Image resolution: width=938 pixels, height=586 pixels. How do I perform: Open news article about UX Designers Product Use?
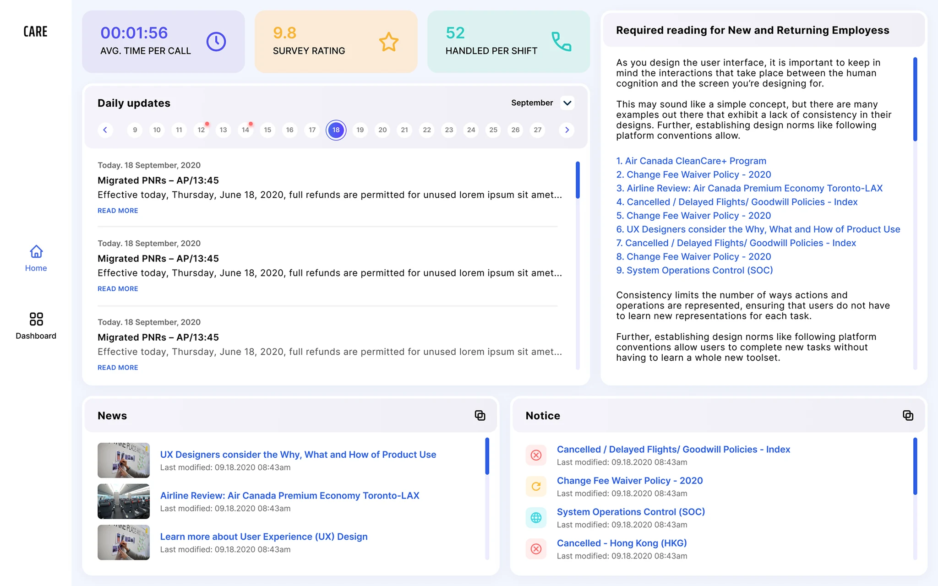click(x=298, y=455)
